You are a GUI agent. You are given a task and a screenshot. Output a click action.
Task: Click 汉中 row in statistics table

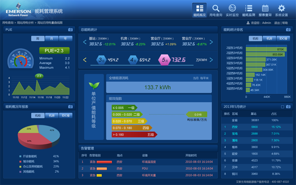257,167
